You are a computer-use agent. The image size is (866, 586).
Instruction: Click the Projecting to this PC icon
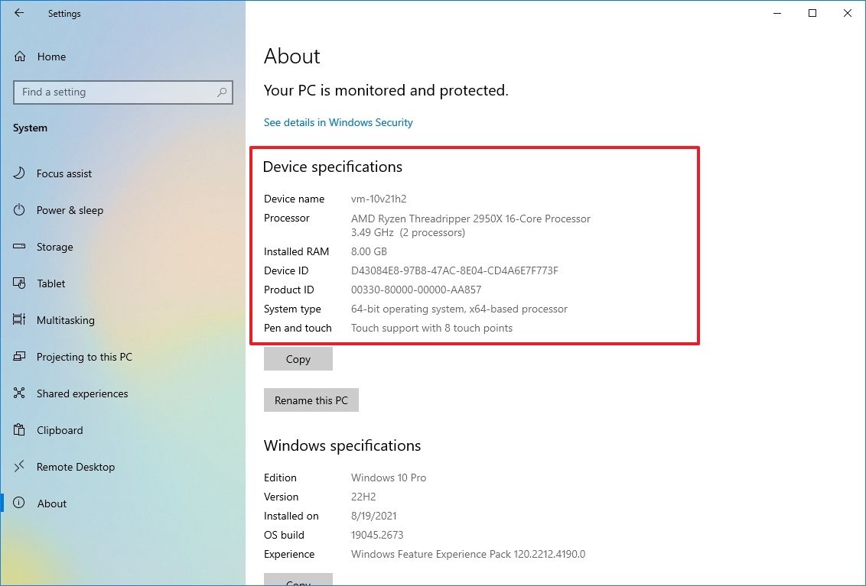click(18, 357)
